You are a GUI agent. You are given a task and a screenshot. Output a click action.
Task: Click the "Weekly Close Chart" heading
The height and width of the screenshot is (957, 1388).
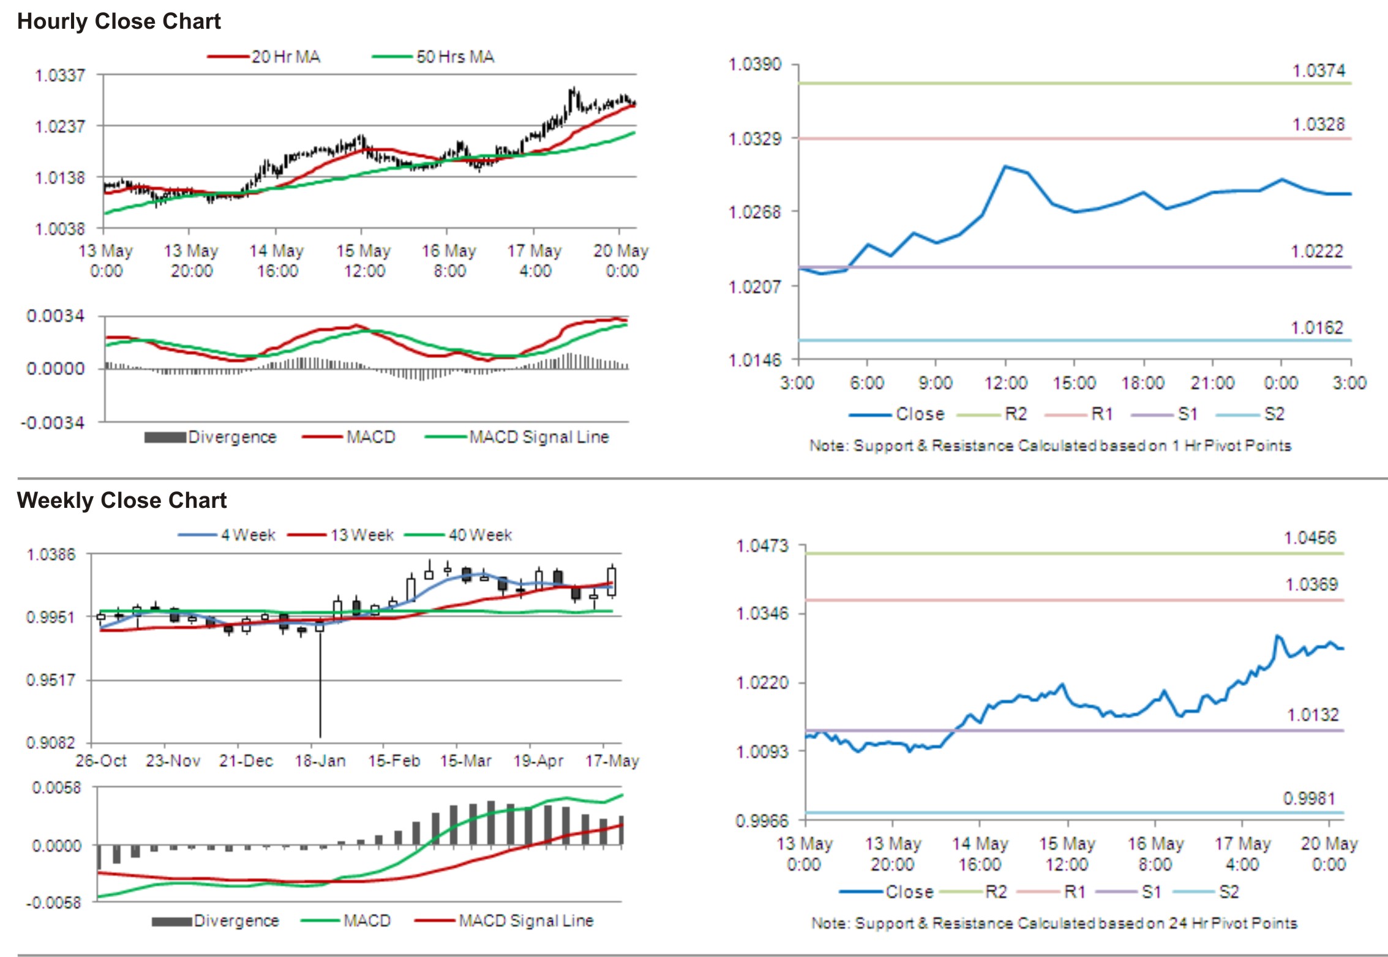click(x=122, y=501)
